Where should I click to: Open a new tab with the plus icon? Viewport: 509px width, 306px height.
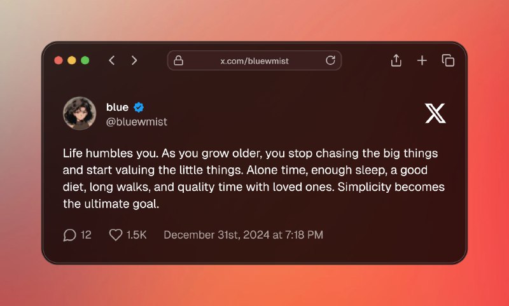pyautogui.click(x=422, y=60)
